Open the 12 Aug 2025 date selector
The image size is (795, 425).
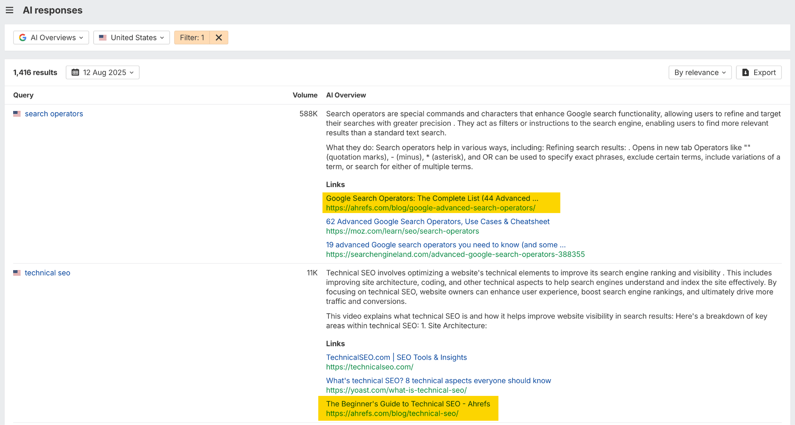(102, 72)
